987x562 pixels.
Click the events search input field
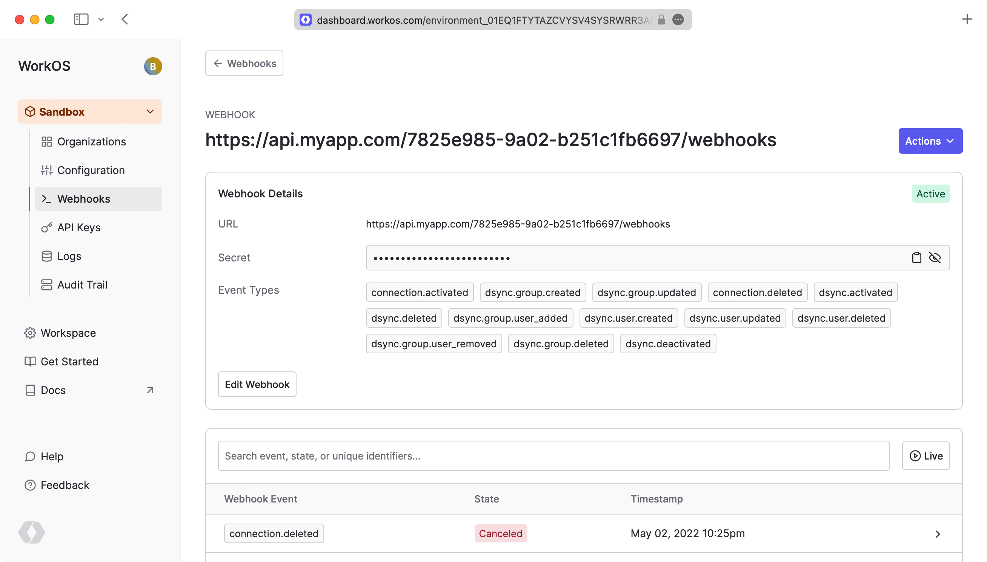(x=553, y=456)
